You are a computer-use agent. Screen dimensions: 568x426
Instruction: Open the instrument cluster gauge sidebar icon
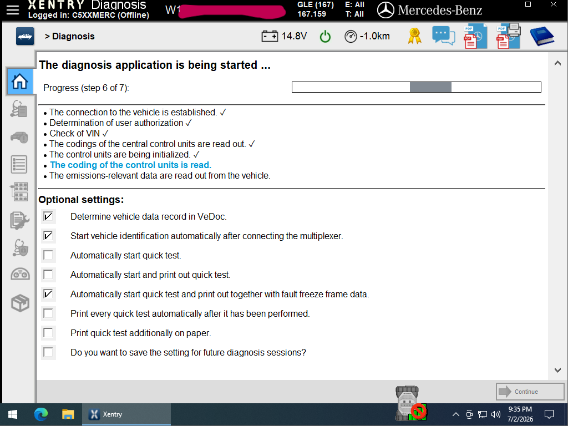point(19,275)
